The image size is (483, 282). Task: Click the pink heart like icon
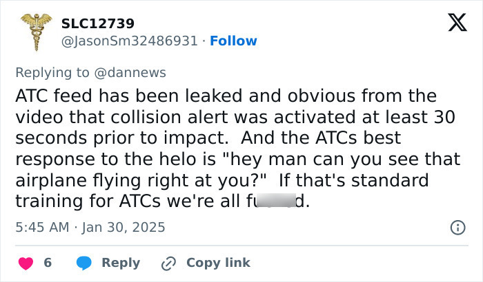pos(26,263)
